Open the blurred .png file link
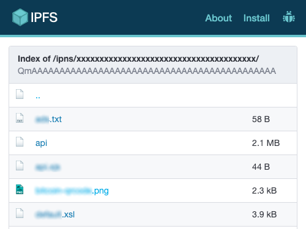This screenshot has height=229, width=306. (72, 191)
